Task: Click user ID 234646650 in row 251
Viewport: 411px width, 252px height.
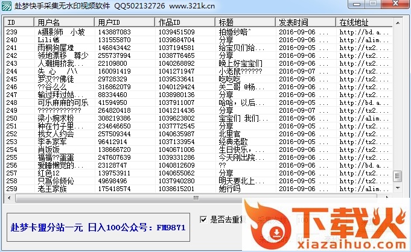Action: 114,126
